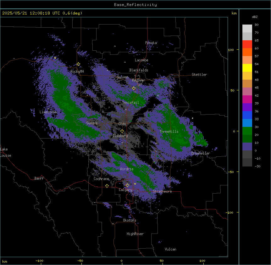Image resolution: width=271 pixels, height=265 pixels.
Task: Click the RockyMH label
Action: click(x=77, y=71)
